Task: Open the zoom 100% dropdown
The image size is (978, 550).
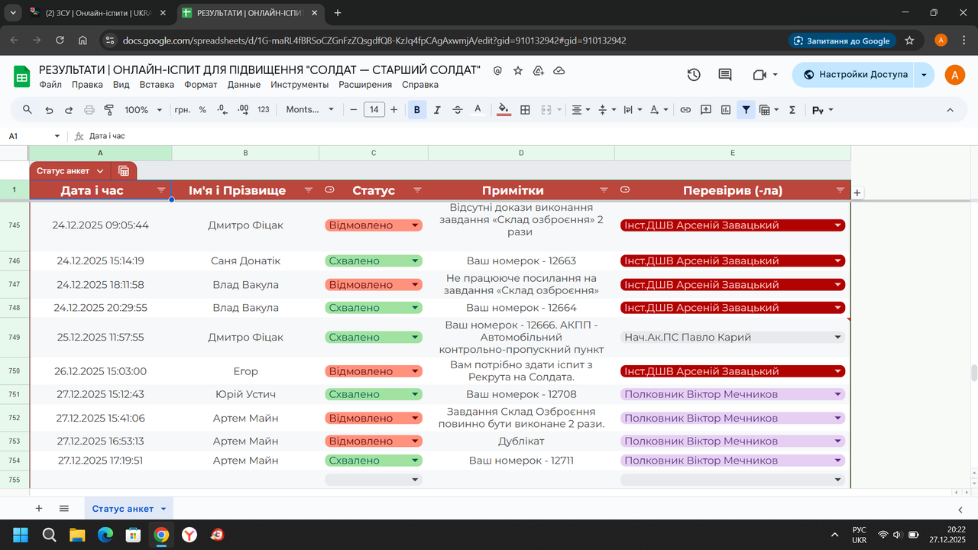Action: 143,110
